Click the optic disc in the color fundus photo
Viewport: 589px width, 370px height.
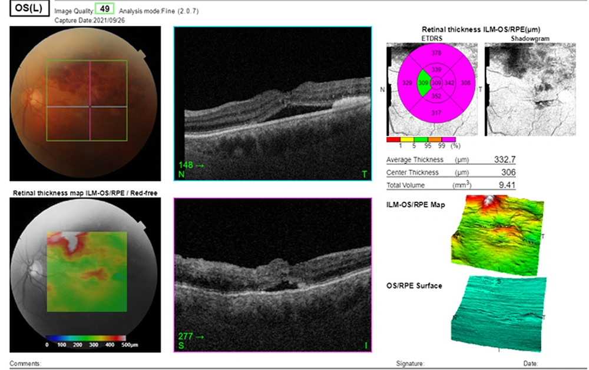[x=35, y=97]
